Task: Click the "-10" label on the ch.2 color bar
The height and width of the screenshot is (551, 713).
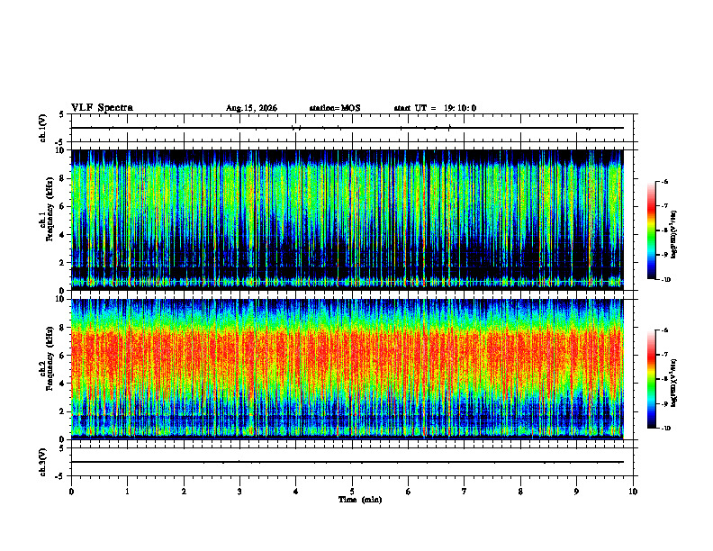Action: pos(666,429)
